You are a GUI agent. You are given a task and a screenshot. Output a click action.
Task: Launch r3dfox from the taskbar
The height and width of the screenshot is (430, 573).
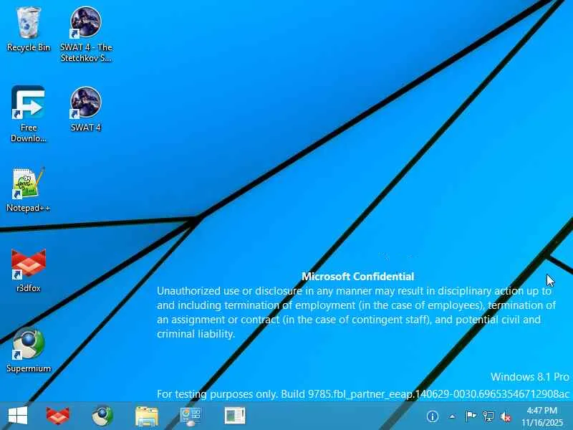57,416
